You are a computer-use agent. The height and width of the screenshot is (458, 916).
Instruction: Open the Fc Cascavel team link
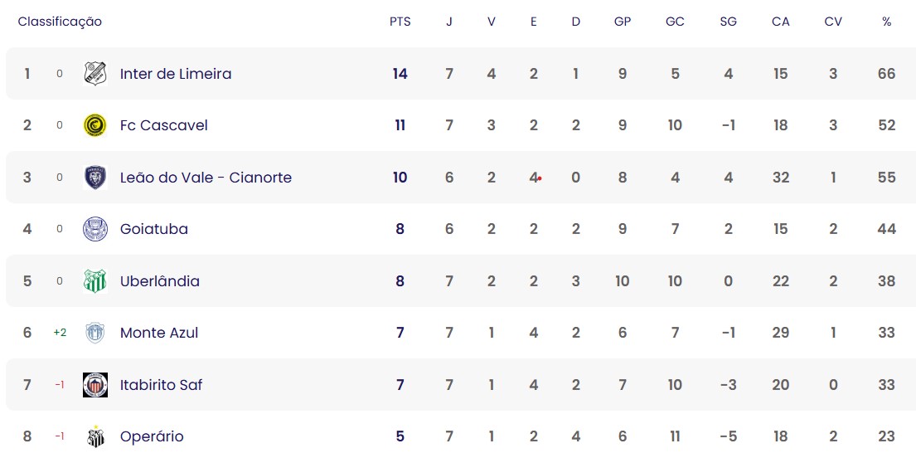coord(163,125)
